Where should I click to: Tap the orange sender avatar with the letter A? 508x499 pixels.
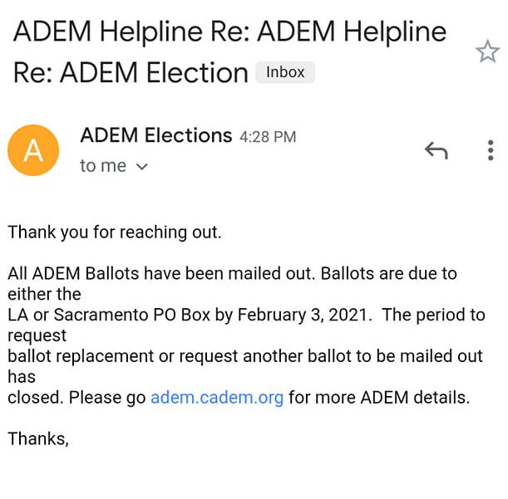33,150
